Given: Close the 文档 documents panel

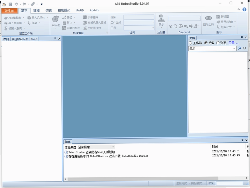Looking at the screenshot, I should point(246,37).
